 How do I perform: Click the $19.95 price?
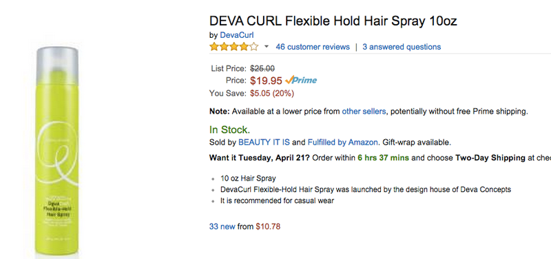pos(266,81)
